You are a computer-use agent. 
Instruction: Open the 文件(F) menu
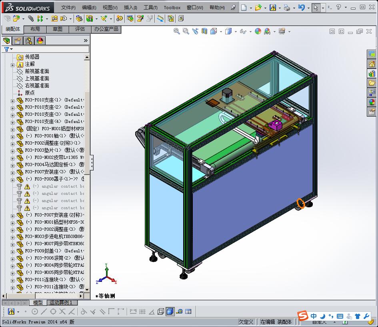click(x=68, y=8)
